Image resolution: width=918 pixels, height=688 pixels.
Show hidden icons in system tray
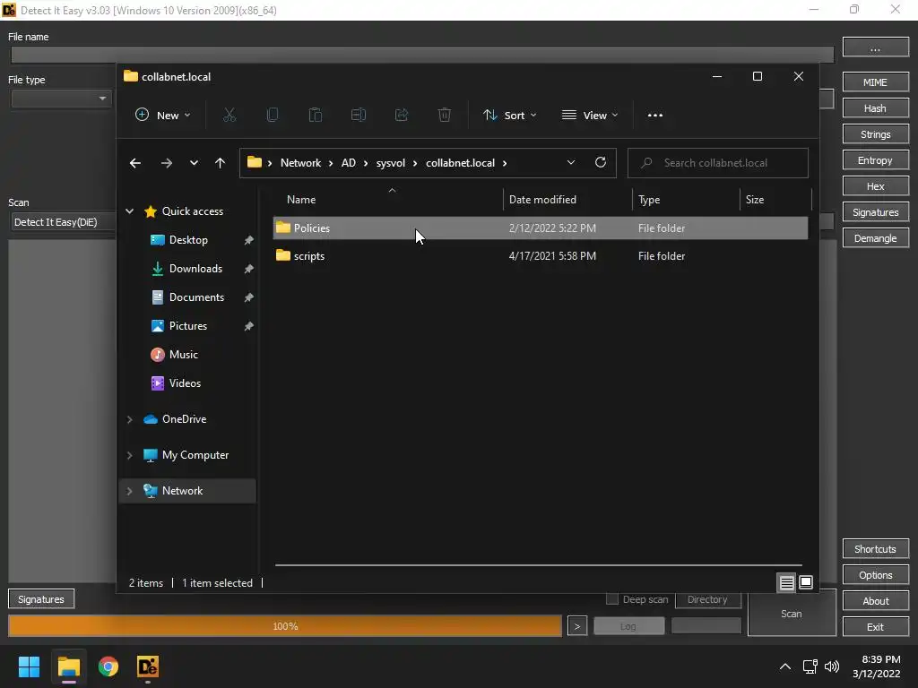click(x=785, y=666)
